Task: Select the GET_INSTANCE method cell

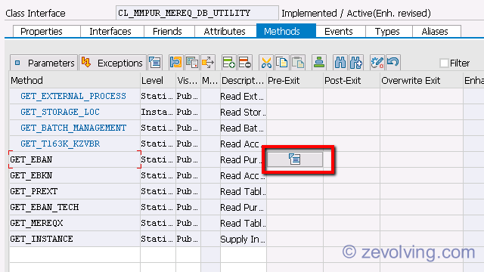Action: coord(75,239)
